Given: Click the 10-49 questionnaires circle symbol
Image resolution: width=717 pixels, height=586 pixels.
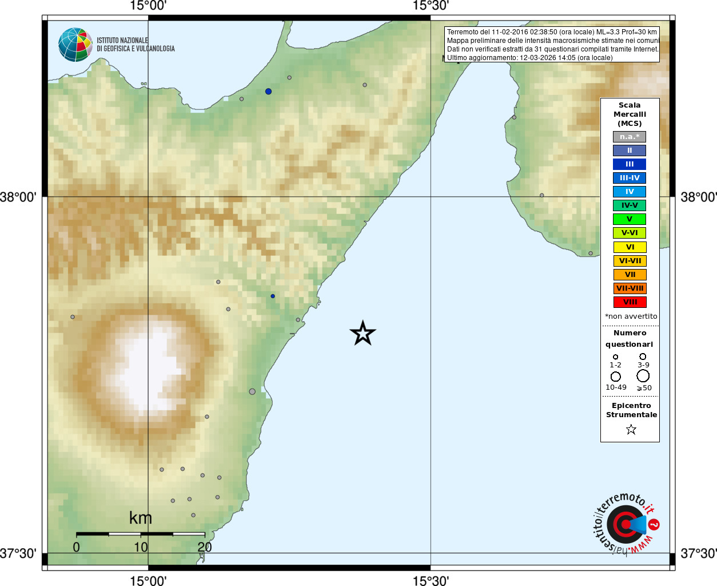Looking at the screenshot, I should tap(616, 377).
